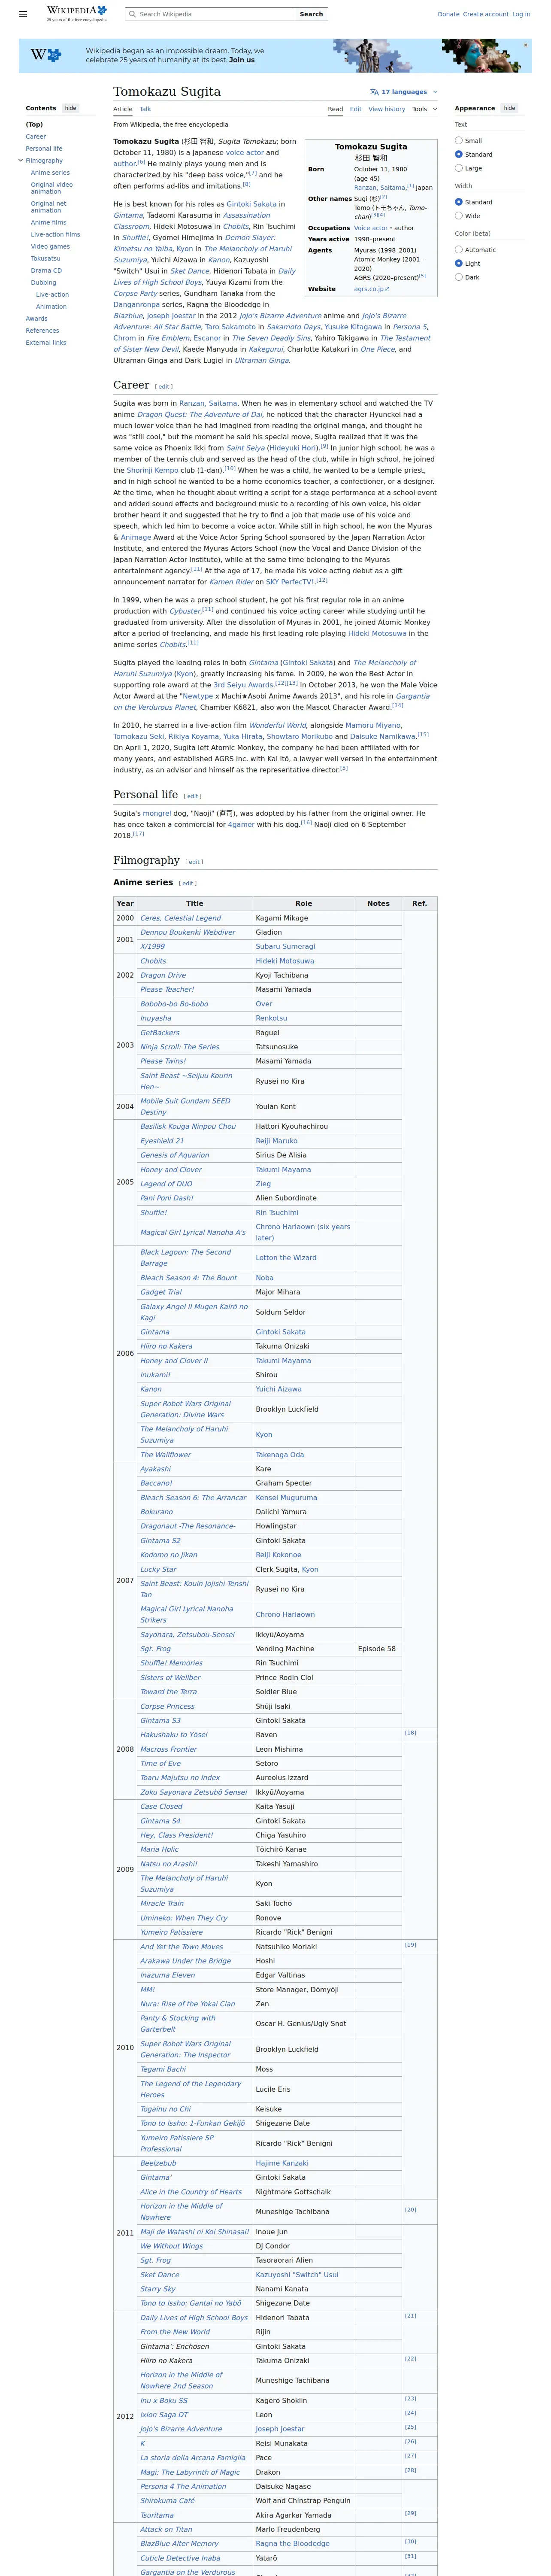Screen dimensions: 551x2576
Task: Hide the Contents sidebar
Action: pyautogui.click(x=70, y=108)
